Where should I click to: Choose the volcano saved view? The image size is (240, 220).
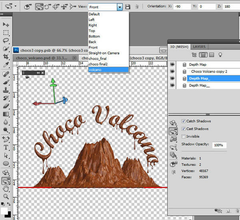(x=108, y=70)
